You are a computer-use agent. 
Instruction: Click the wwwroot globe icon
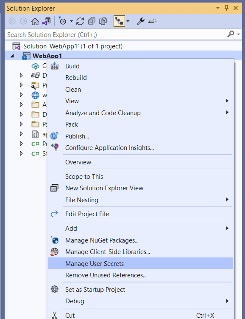coord(35,95)
